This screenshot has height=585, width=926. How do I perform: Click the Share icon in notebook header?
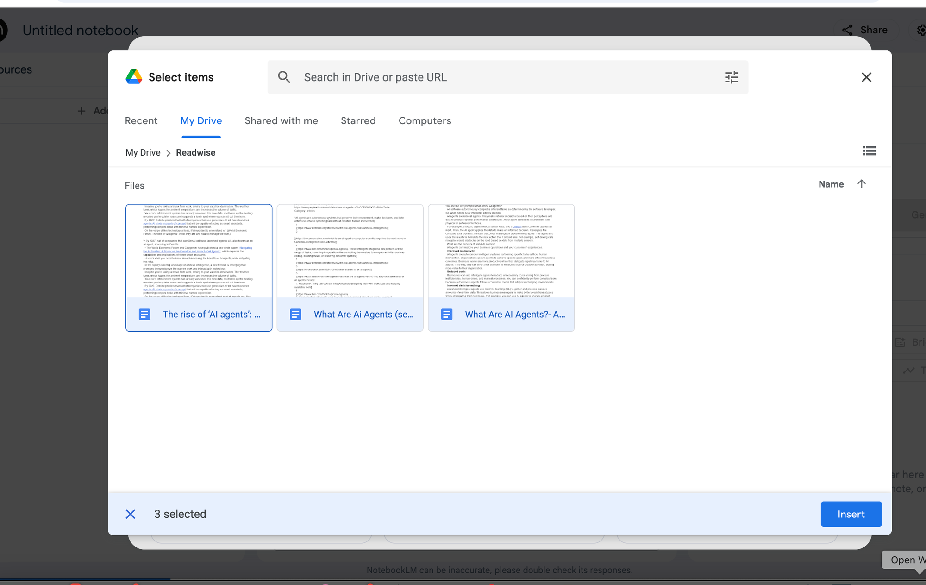tap(847, 30)
